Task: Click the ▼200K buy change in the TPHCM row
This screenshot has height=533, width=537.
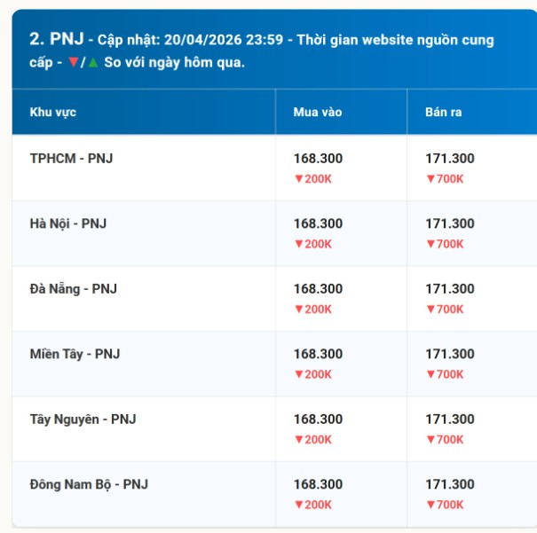Action: pos(312,178)
